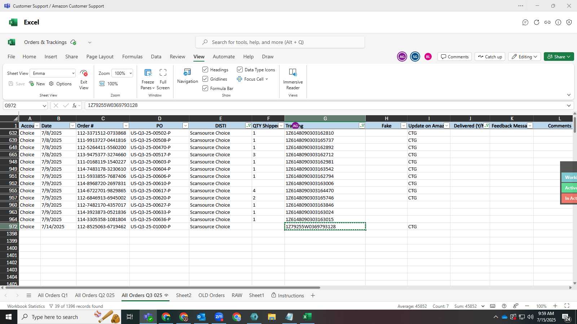Click column H header
This screenshot has width=577, height=324.
point(386,118)
